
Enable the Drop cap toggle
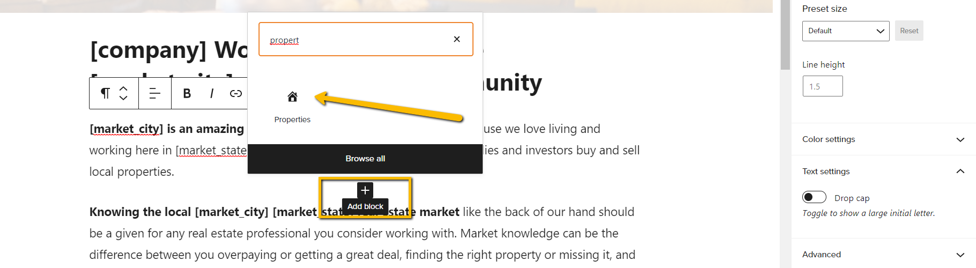pos(814,197)
